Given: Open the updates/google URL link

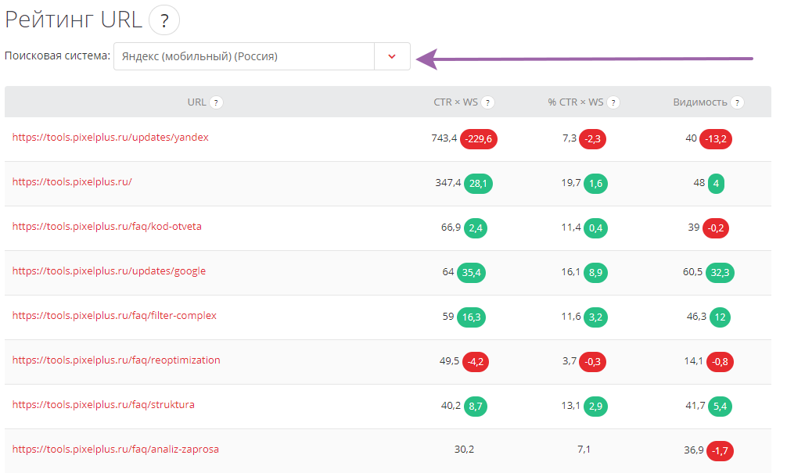Looking at the screenshot, I should (x=109, y=271).
